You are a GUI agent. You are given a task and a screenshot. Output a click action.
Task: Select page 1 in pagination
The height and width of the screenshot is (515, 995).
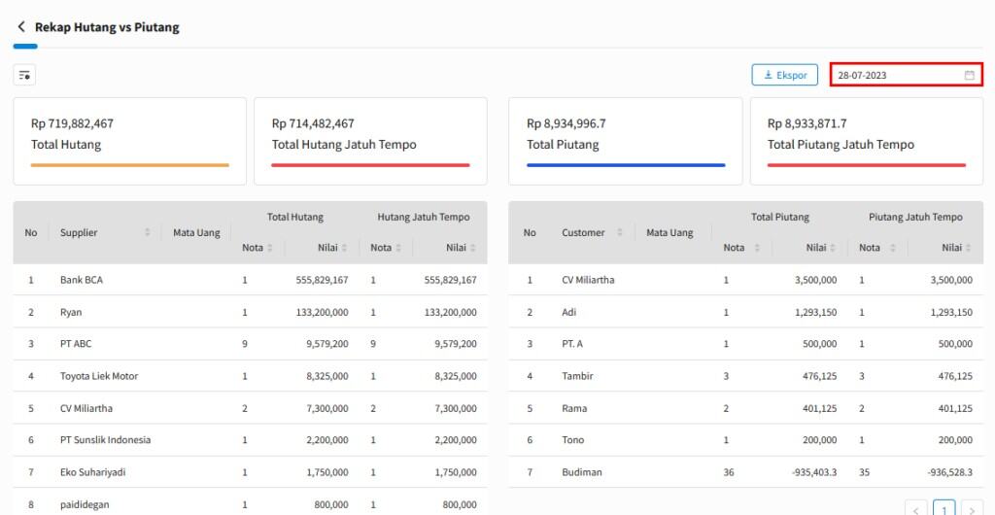click(x=944, y=510)
